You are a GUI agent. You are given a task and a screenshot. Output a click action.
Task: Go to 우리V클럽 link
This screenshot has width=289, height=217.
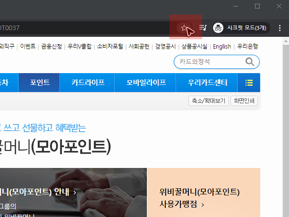pyautogui.click(x=79, y=46)
